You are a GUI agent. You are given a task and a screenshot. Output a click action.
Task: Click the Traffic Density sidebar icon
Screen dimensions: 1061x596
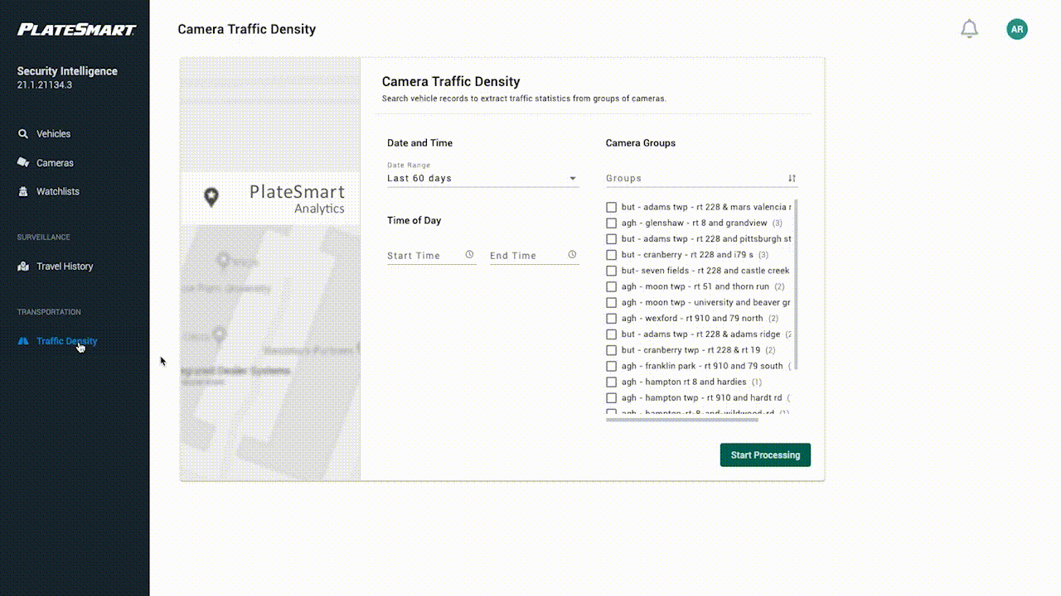coord(23,341)
